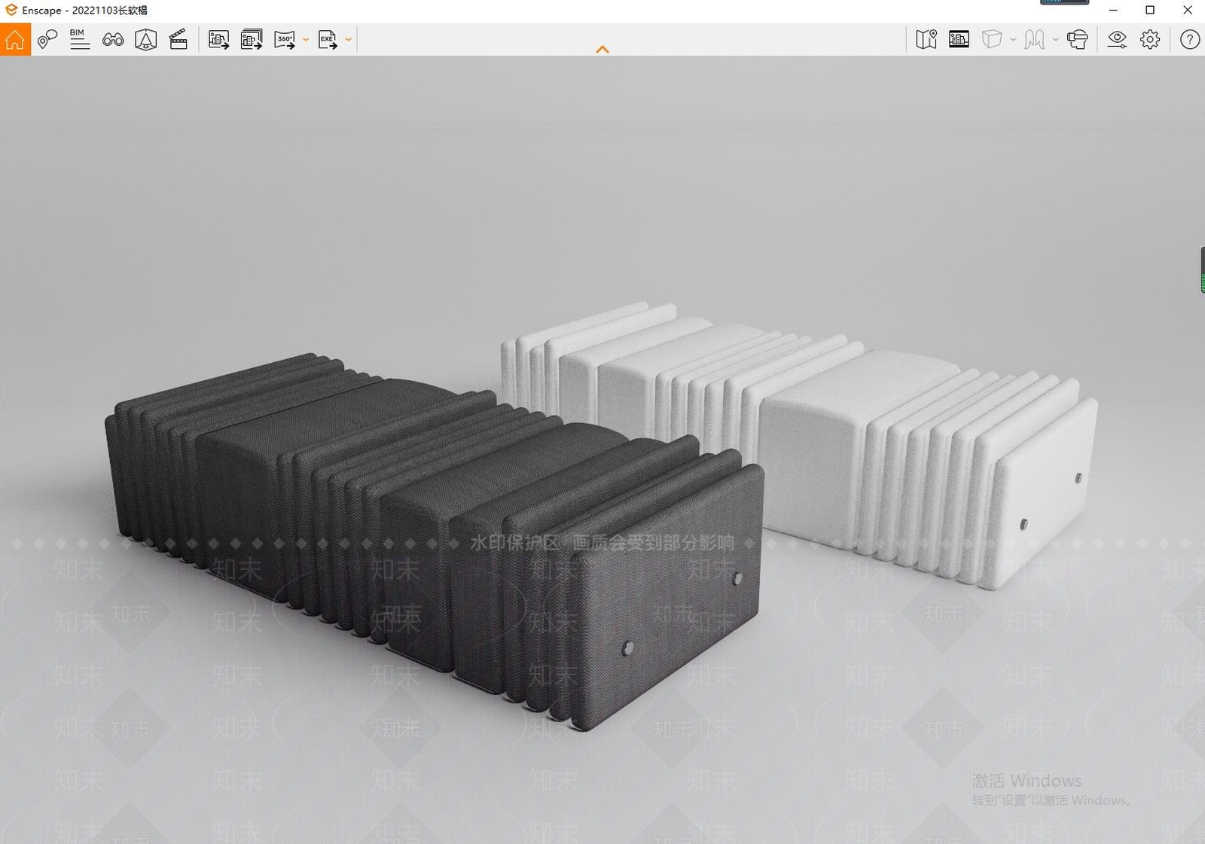
Task: Take a screenshot render export
Action: 219,39
